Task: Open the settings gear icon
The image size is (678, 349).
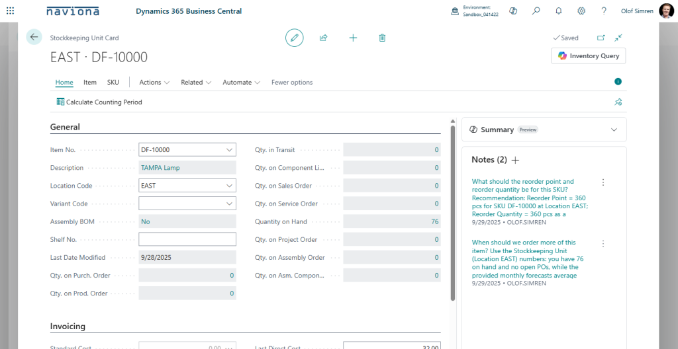Action: pyautogui.click(x=581, y=11)
